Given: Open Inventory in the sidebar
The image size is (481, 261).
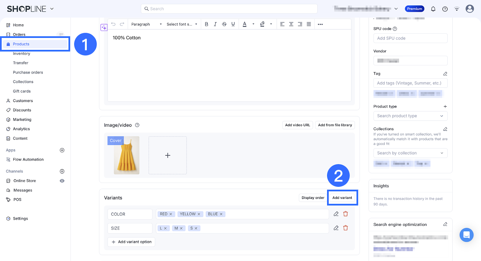Looking at the screenshot, I should (21, 54).
